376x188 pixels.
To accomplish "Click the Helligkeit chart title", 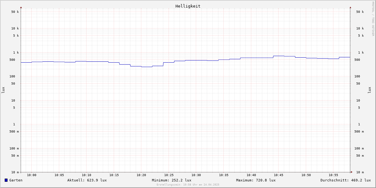I will (188, 6).
